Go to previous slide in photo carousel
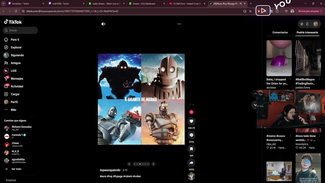Viewport: 325px width, 183px height. tap(129, 164)
